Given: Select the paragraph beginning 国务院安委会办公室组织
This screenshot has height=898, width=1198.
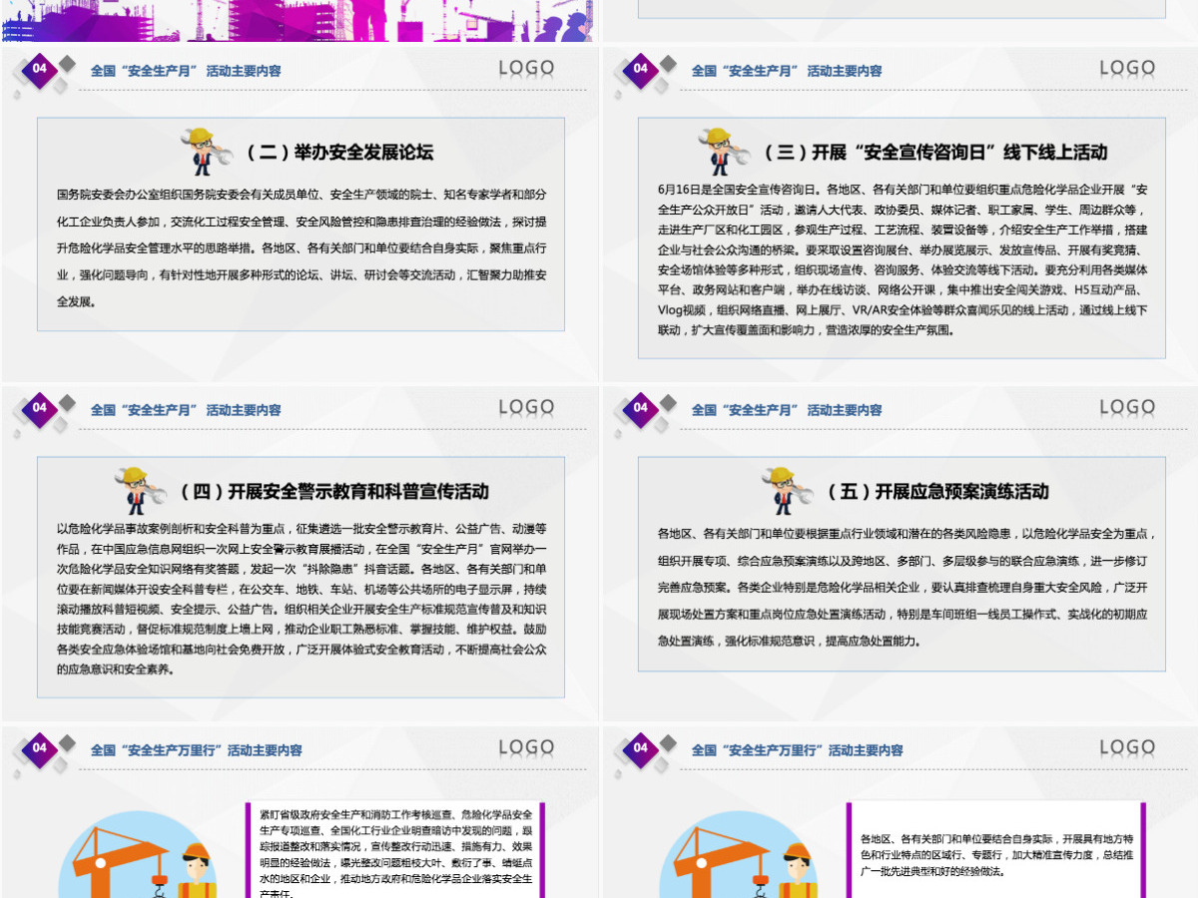Looking at the screenshot, I should coord(301,246).
